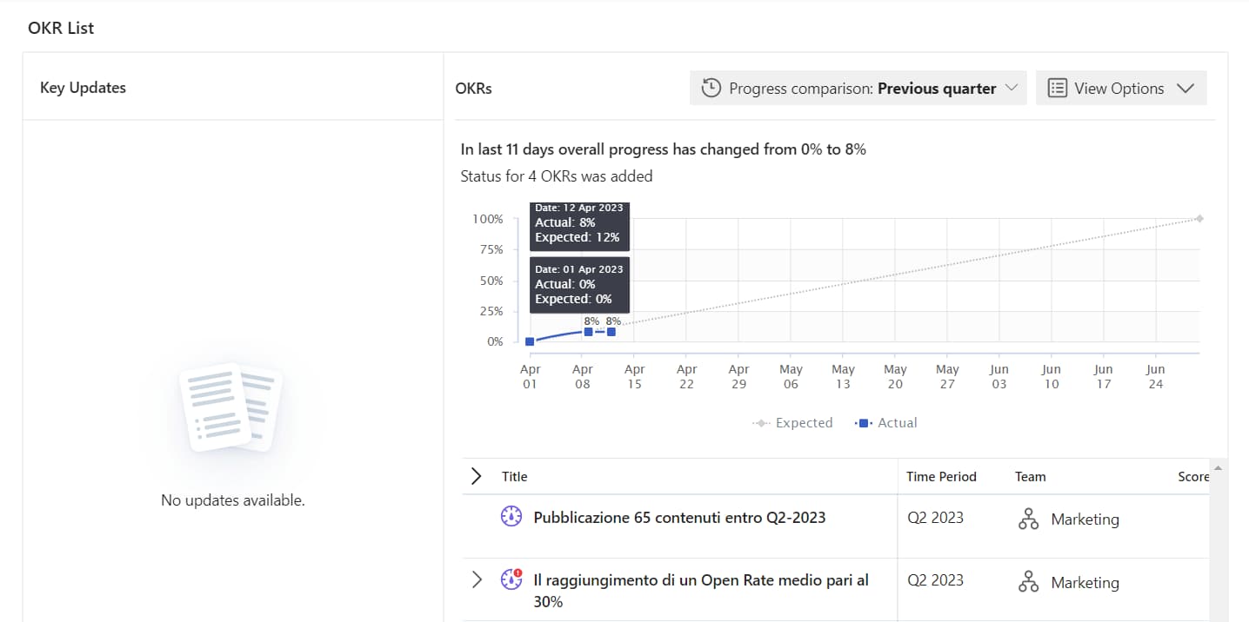Click the Marketing team icon in Pubblicazione row
This screenshot has height=622, width=1249.
pos(1028,519)
